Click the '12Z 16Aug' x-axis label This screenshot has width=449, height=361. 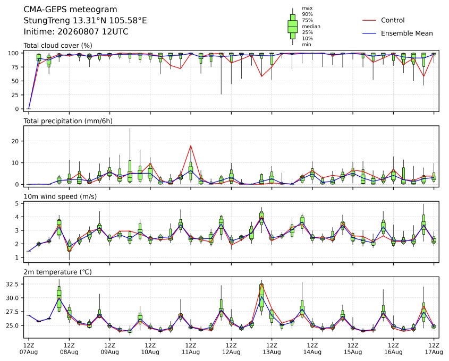point(393,349)
